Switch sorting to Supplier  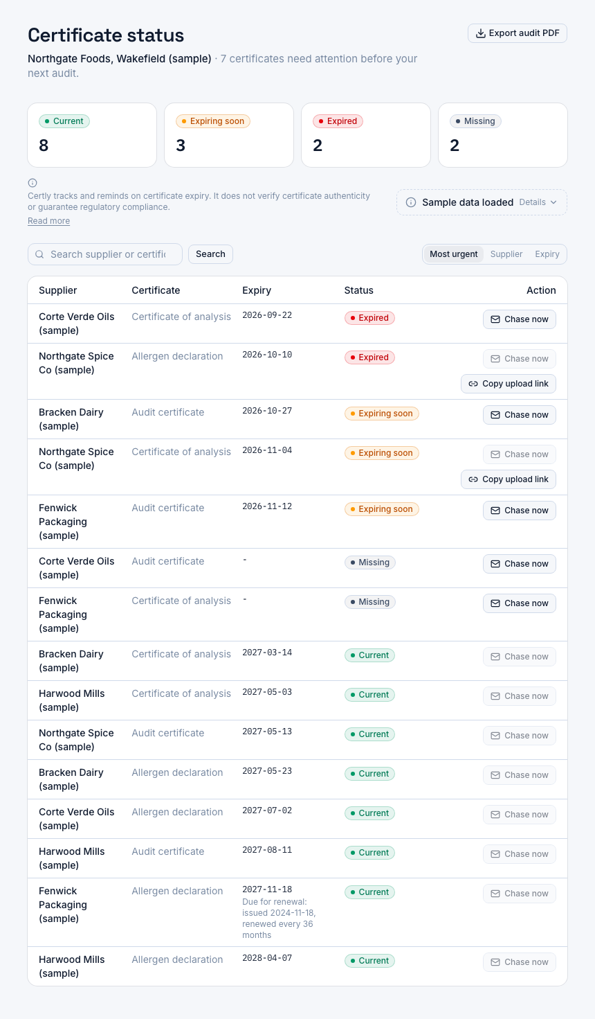tap(506, 254)
